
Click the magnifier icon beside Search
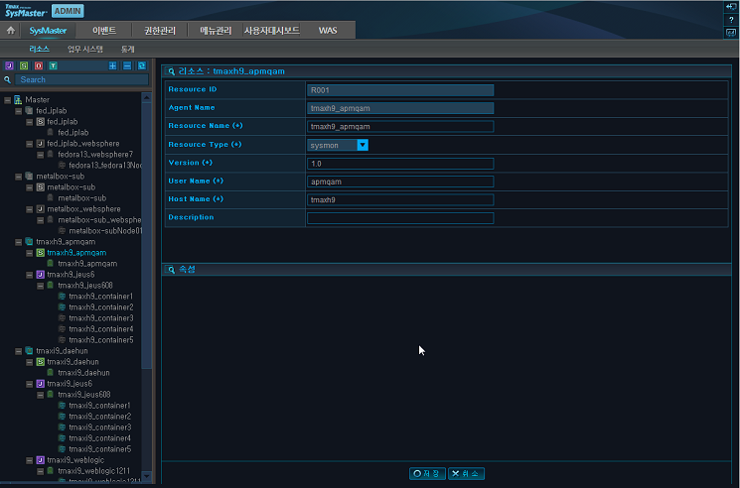click(x=8, y=80)
